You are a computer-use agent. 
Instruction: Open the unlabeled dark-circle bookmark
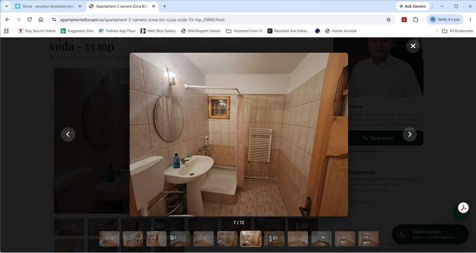click(x=317, y=31)
